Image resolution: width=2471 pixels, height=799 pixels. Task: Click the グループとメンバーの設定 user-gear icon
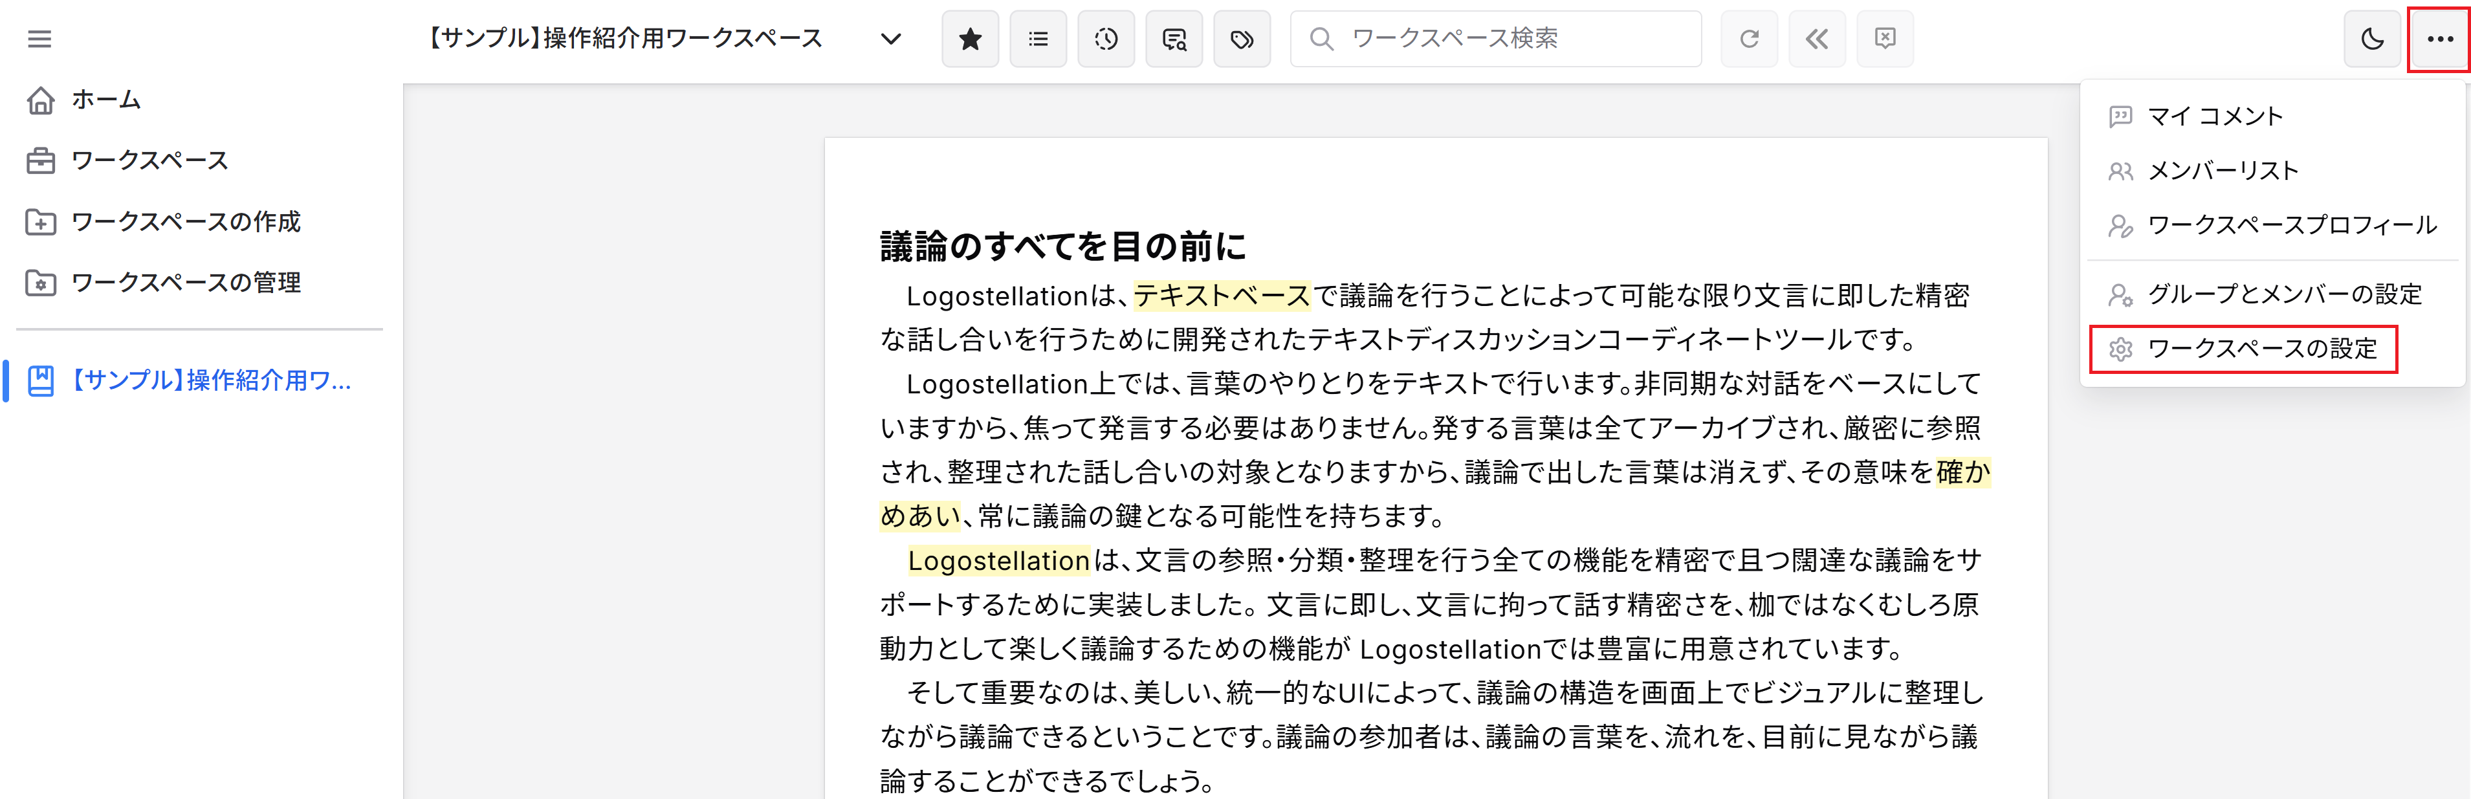coord(2120,294)
